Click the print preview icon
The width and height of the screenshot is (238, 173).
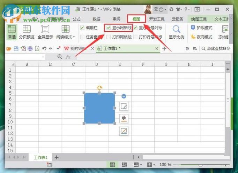pos(37,49)
